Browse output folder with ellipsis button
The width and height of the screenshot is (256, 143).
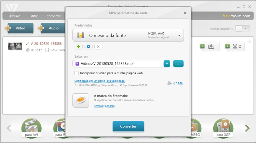click(178, 64)
